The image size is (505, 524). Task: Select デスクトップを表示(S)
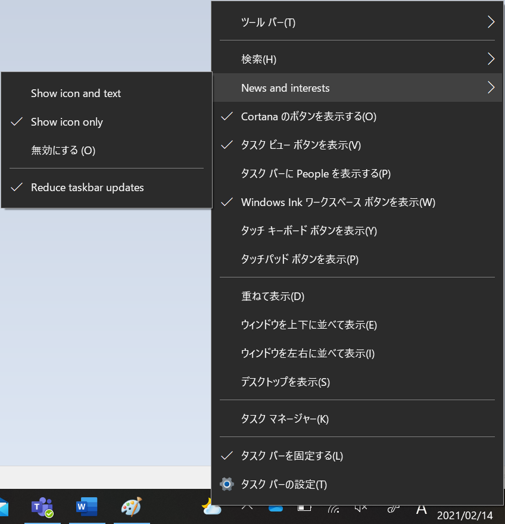(x=357, y=382)
